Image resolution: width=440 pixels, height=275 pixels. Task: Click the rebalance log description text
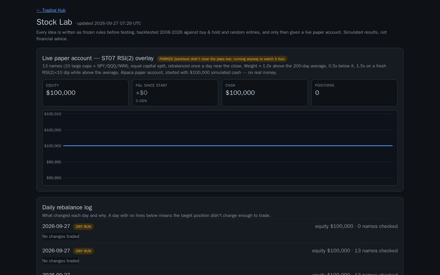pos(156,216)
